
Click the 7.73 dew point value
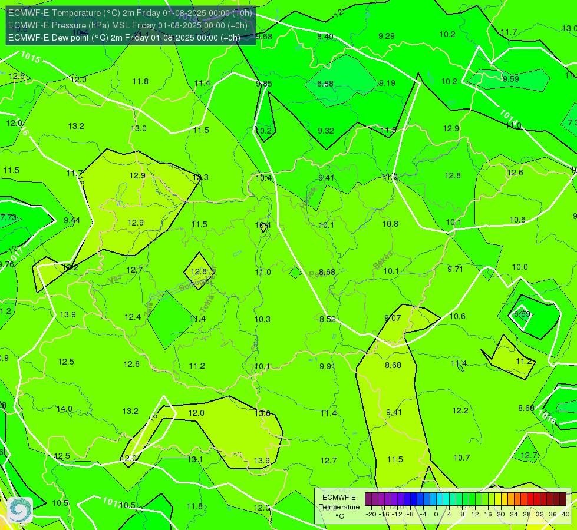(x=8, y=217)
